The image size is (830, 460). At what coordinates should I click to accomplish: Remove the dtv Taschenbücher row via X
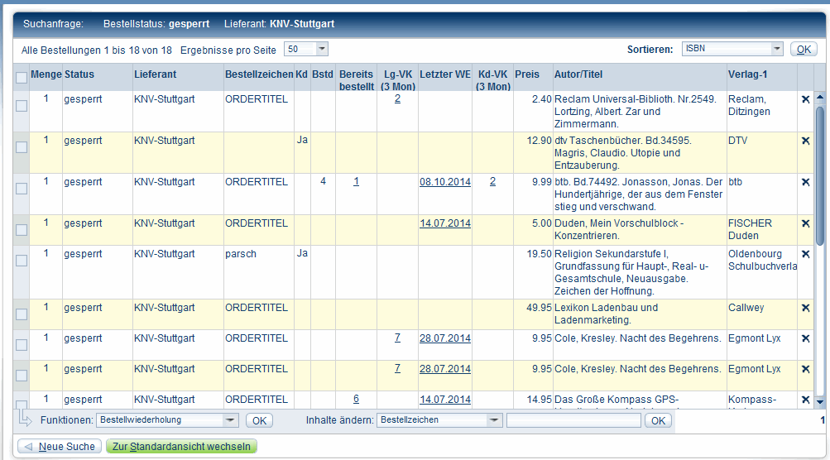pyautogui.click(x=805, y=141)
